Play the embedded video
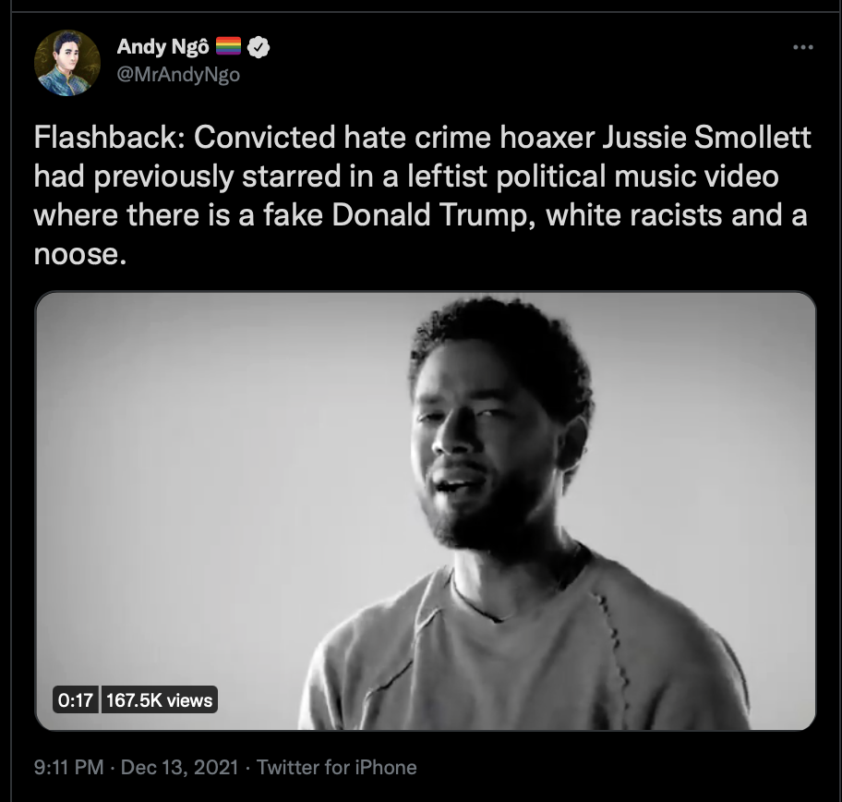Image resolution: width=842 pixels, height=802 pixels. (x=426, y=511)
